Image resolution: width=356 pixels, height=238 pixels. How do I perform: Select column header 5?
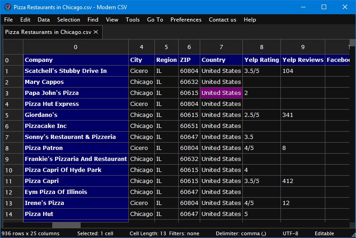[166, 47]
